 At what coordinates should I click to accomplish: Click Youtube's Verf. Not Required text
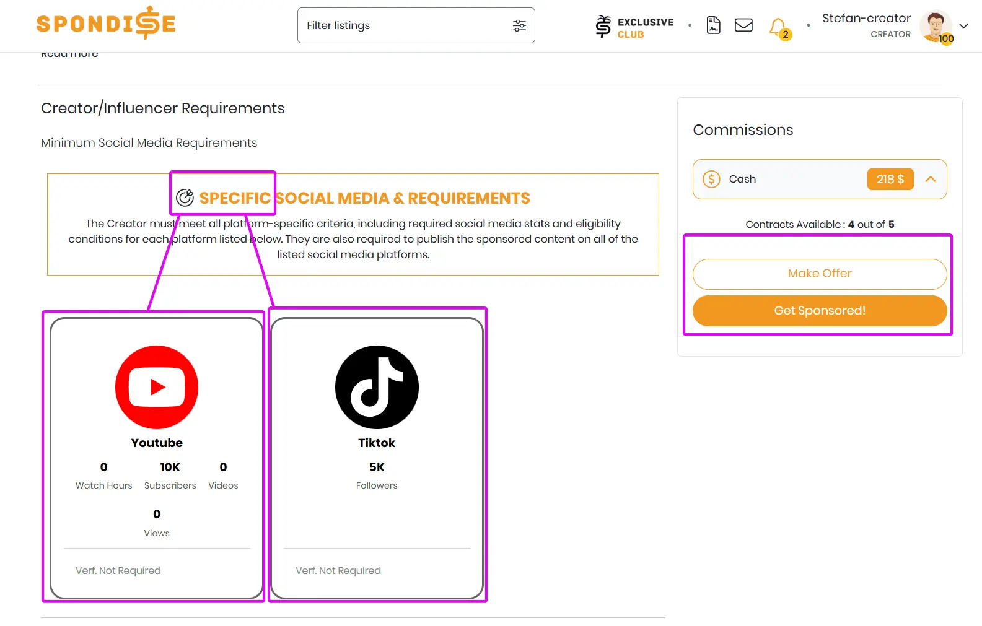click(x=118, y=570)
